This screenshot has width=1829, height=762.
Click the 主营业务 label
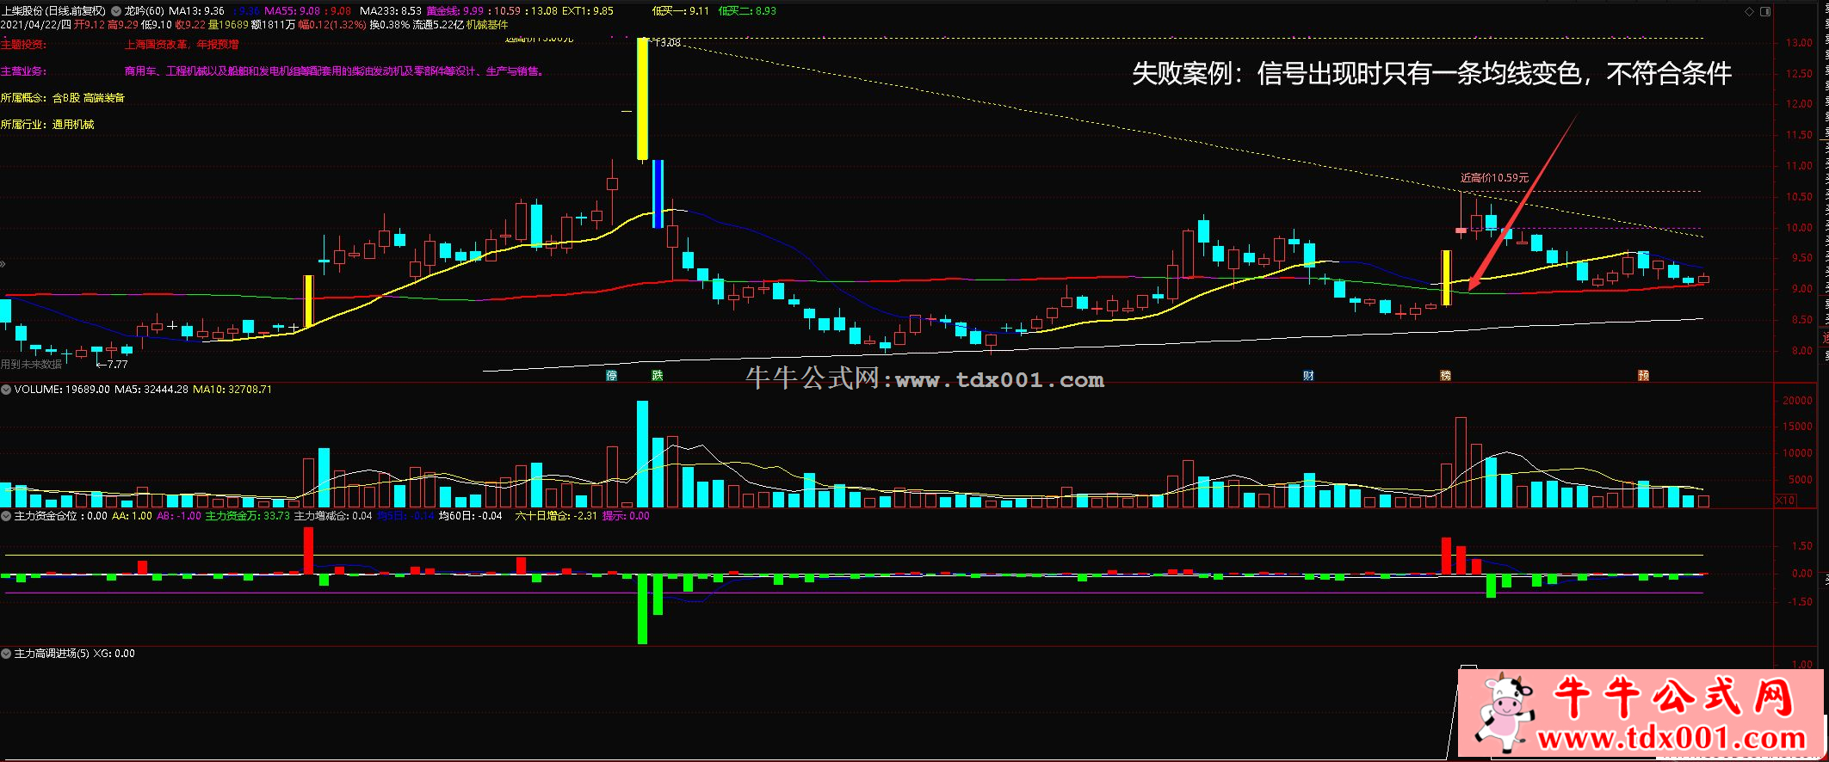[x=23, y=71]
